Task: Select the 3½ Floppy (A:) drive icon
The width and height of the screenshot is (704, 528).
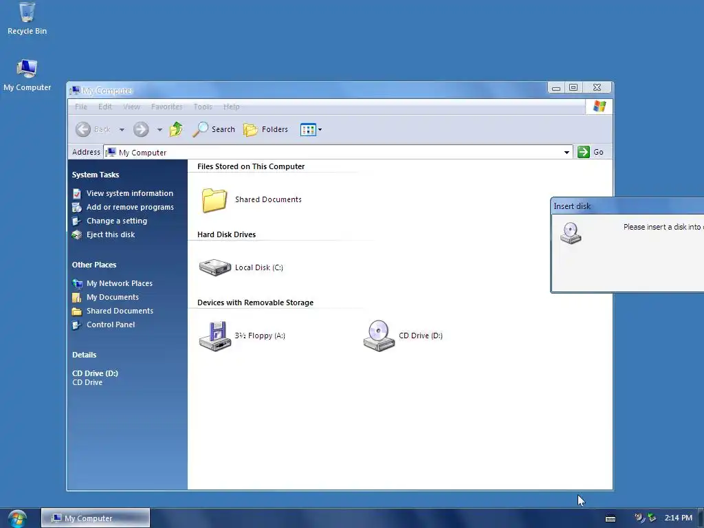Action: tap(215, 335)
